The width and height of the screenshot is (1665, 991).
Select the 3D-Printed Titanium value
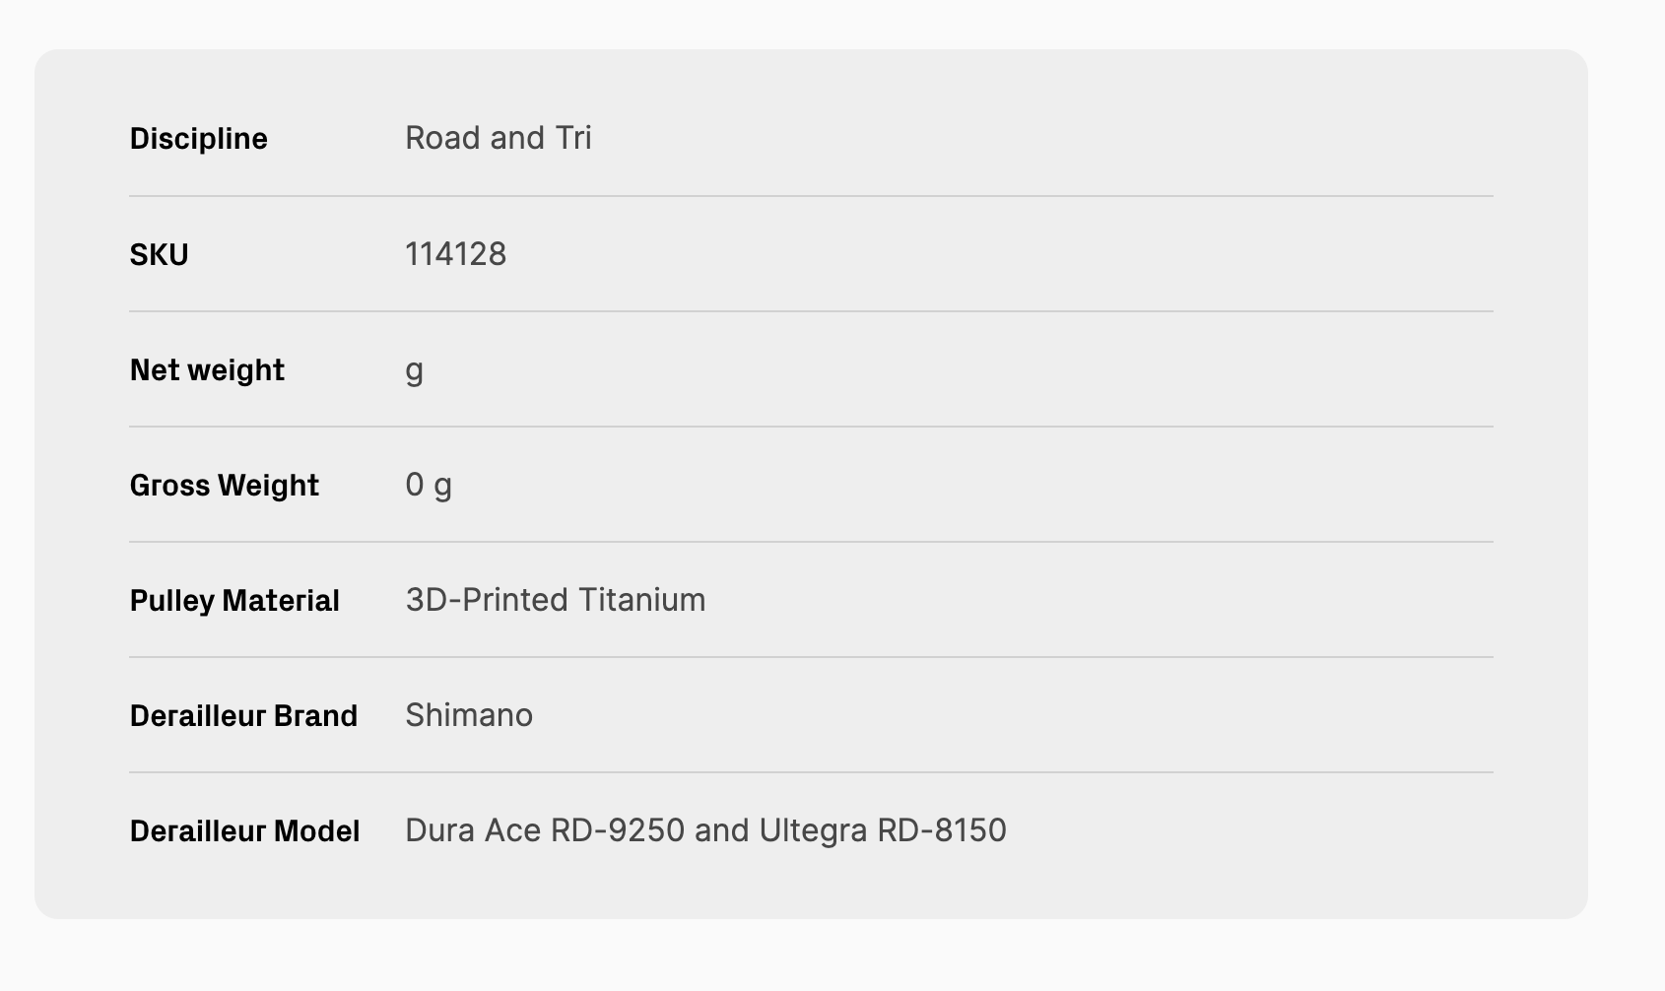[555, 600]
